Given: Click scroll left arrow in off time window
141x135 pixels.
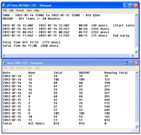Looking at the screenshot, I should coord(4,55).
